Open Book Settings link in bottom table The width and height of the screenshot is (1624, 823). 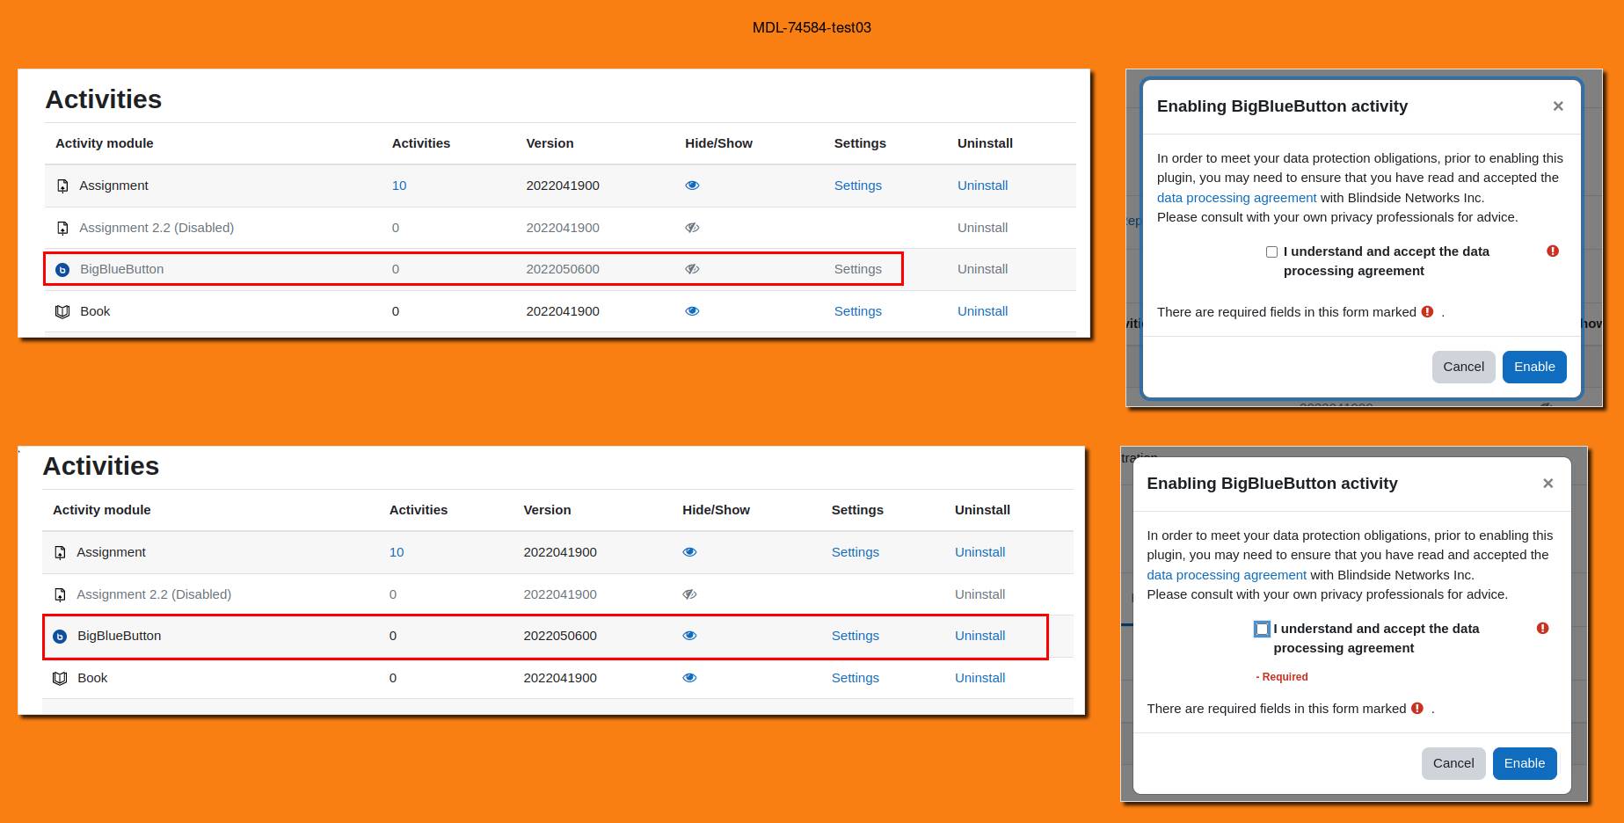pos(855,678)
